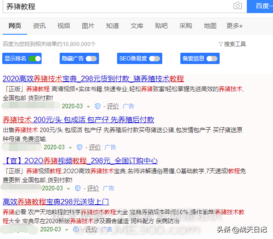Open the 地图 tab
This screenshot has height=239, width=273.
[x=210, y=26]
